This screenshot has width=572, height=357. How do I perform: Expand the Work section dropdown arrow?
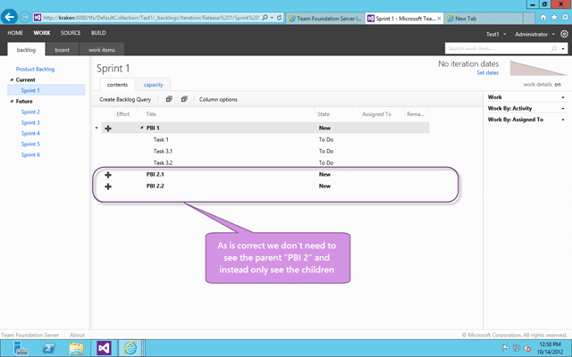(563, 97)
